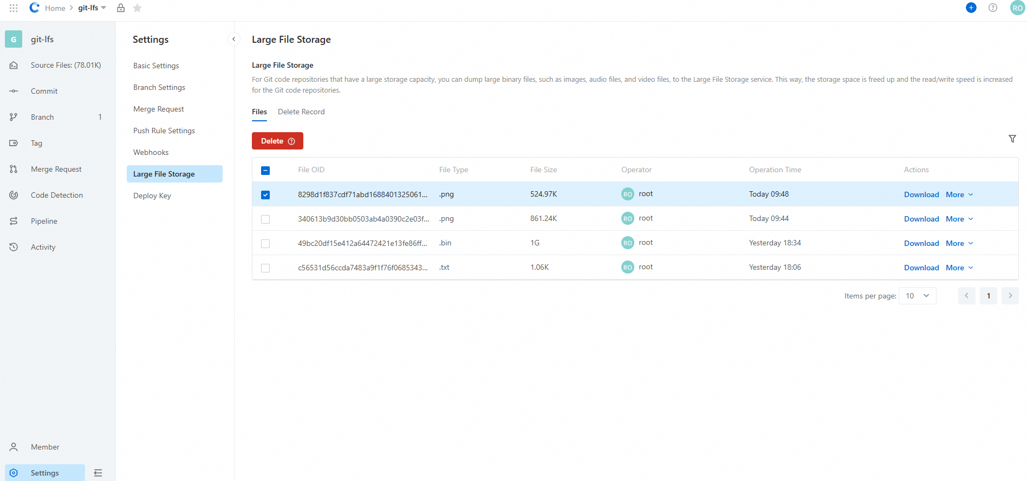Expand More for the 1G bin file
1027x481 pixels.
click(959, 243)
